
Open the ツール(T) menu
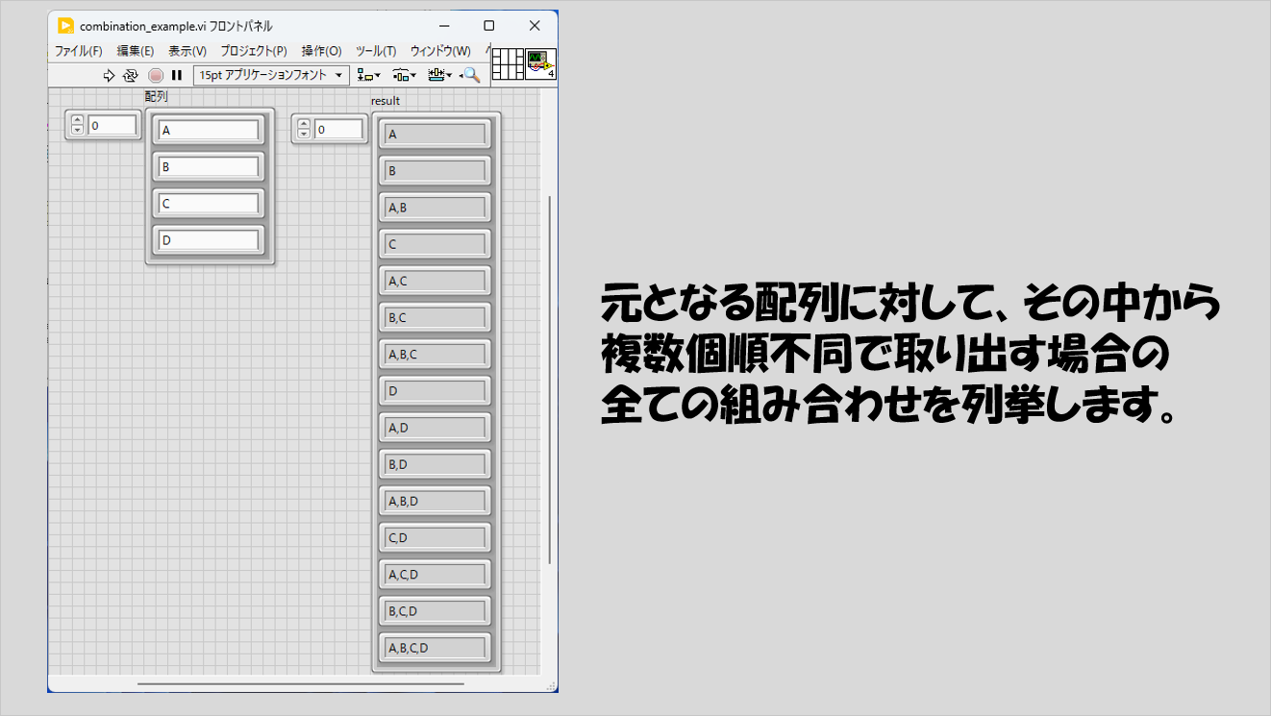coord(375,51)
